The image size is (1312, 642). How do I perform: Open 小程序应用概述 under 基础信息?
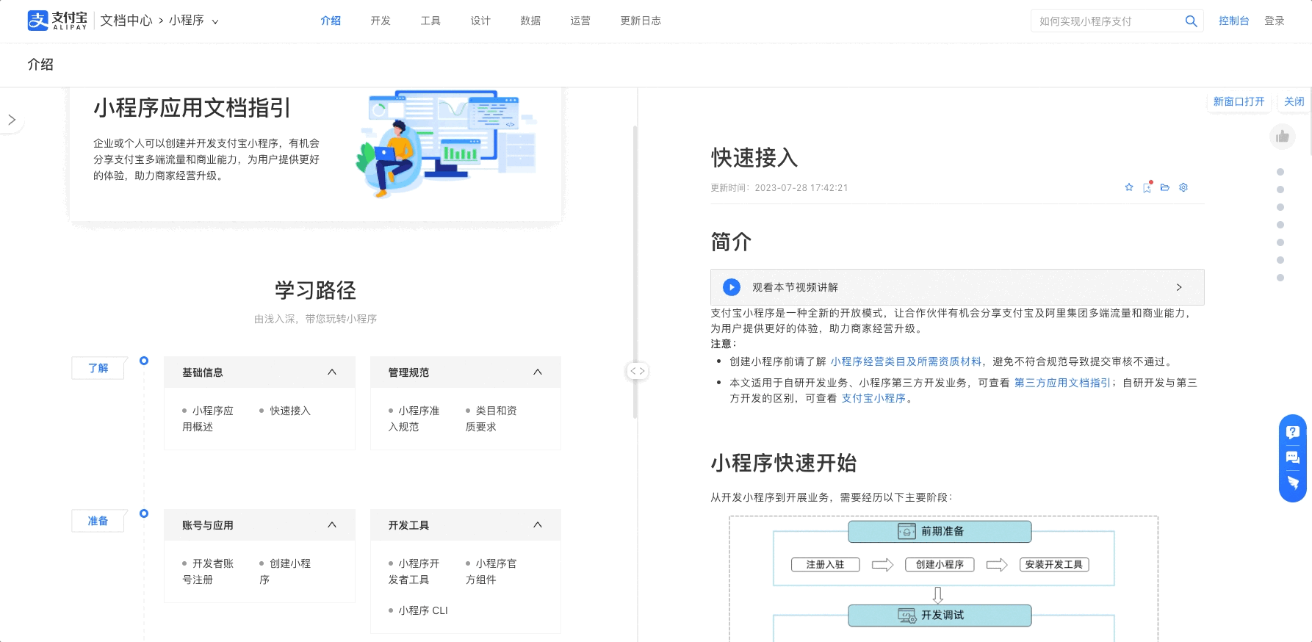tap(208, 419)
